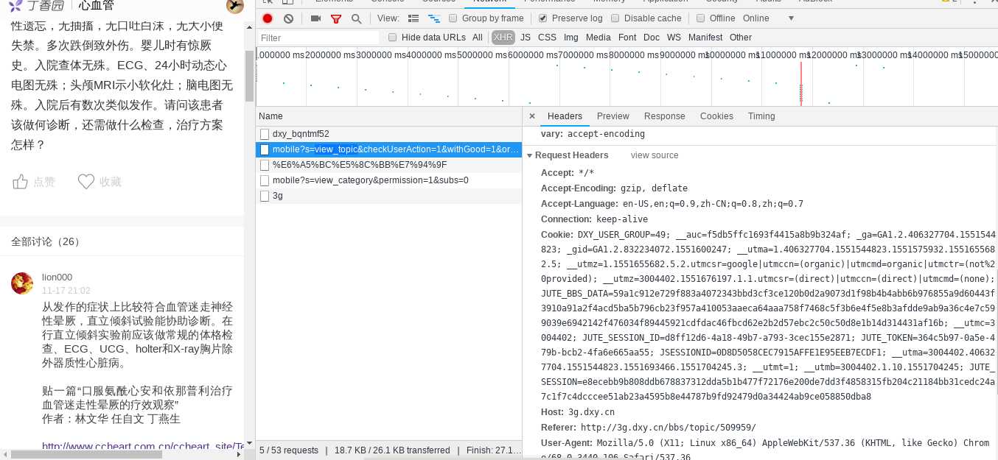The width and height of the screenshot is (998, 460).
Task: Filter requests by CSS
Action: click(547, 38)
